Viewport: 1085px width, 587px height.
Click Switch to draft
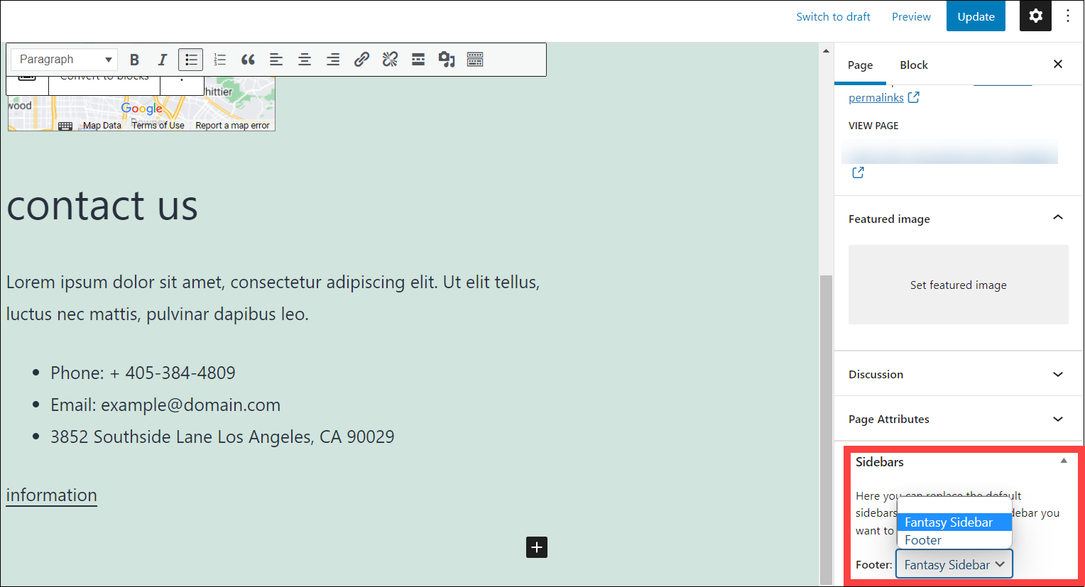833,16
